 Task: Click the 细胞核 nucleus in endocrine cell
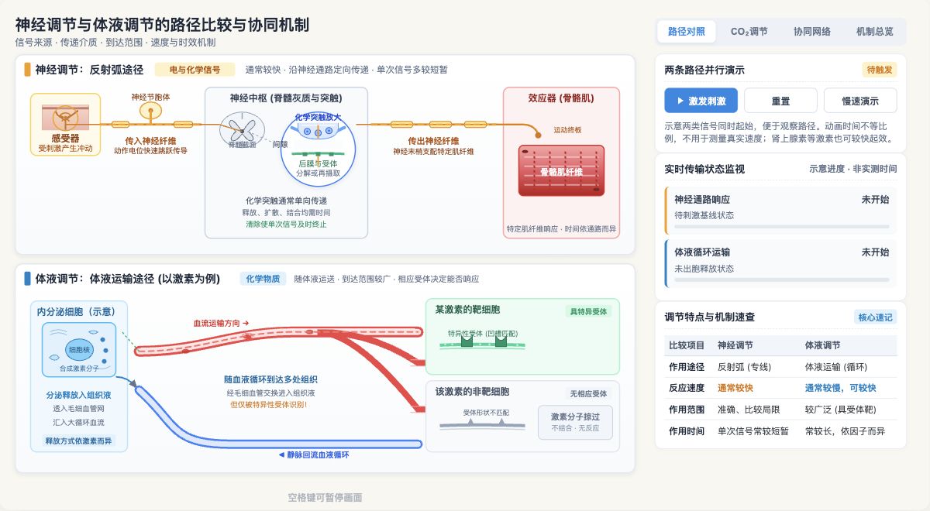(80, 350)
